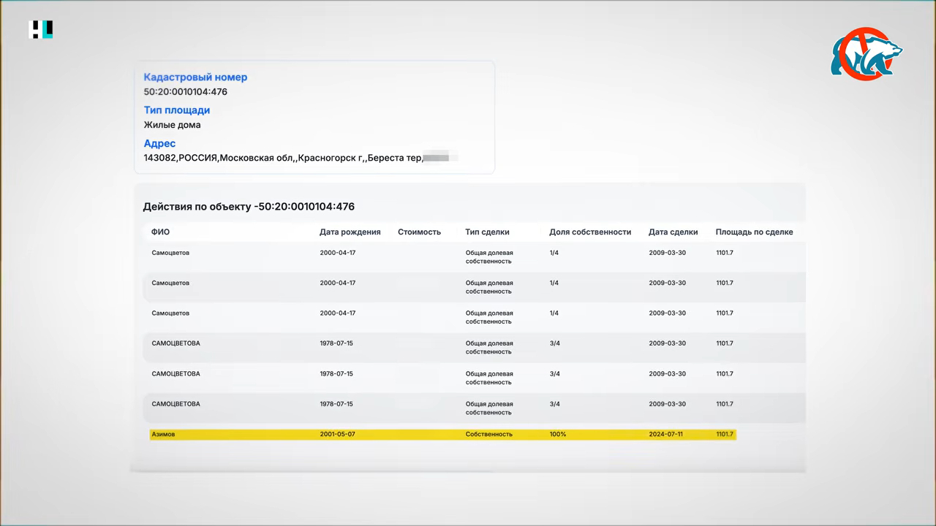The width and height of the screenshot is (936, 526).
Task: Select the Кадастровый номер heading
Action: [x=195, y=77]
